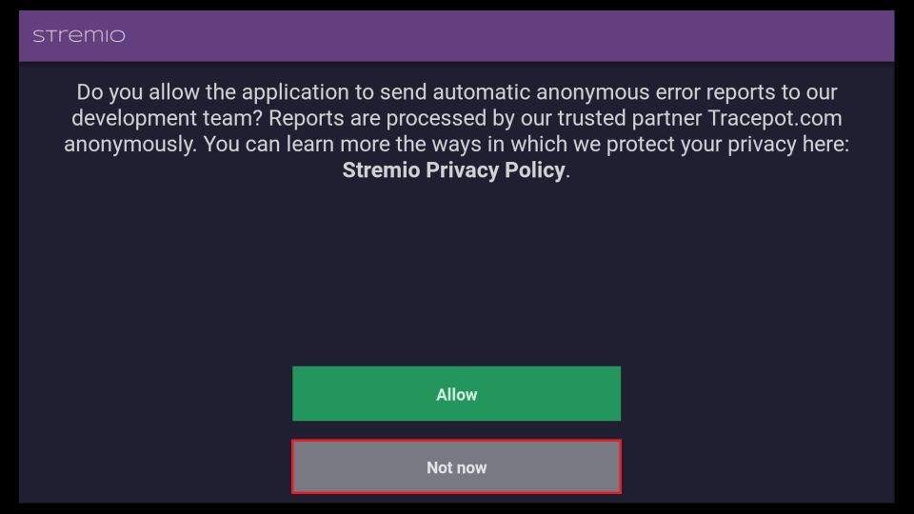Click the Allow label text
Viewport: 914px width, 514px height.
[x=456, y=394]
